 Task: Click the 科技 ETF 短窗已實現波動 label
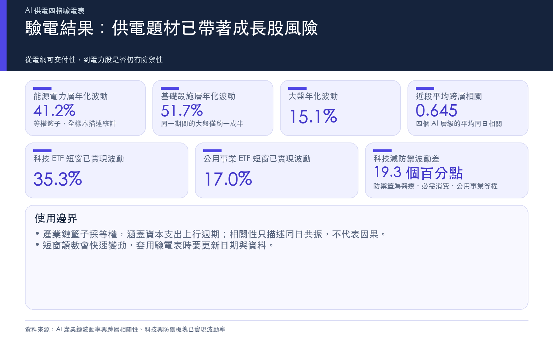79,159
